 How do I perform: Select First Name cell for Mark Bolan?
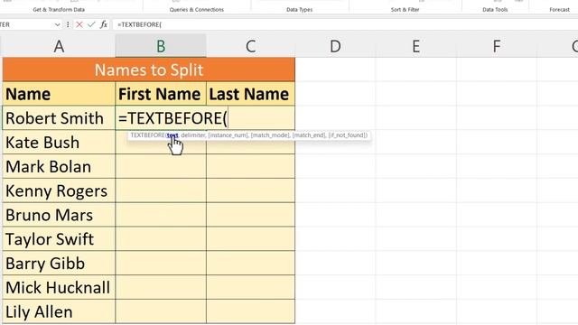pos(161,166)
